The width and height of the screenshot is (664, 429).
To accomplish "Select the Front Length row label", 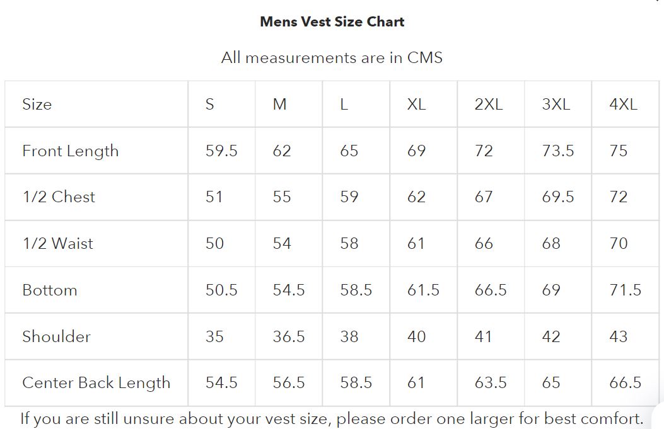I will 71,151.
